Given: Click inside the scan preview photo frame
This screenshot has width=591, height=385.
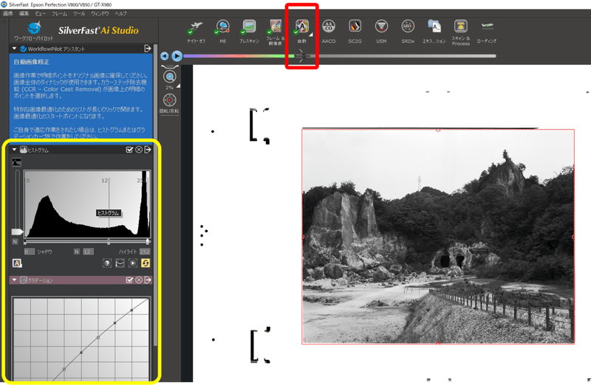Looking at the screenshot, I should pyautogui.click(x=438, y=237).
